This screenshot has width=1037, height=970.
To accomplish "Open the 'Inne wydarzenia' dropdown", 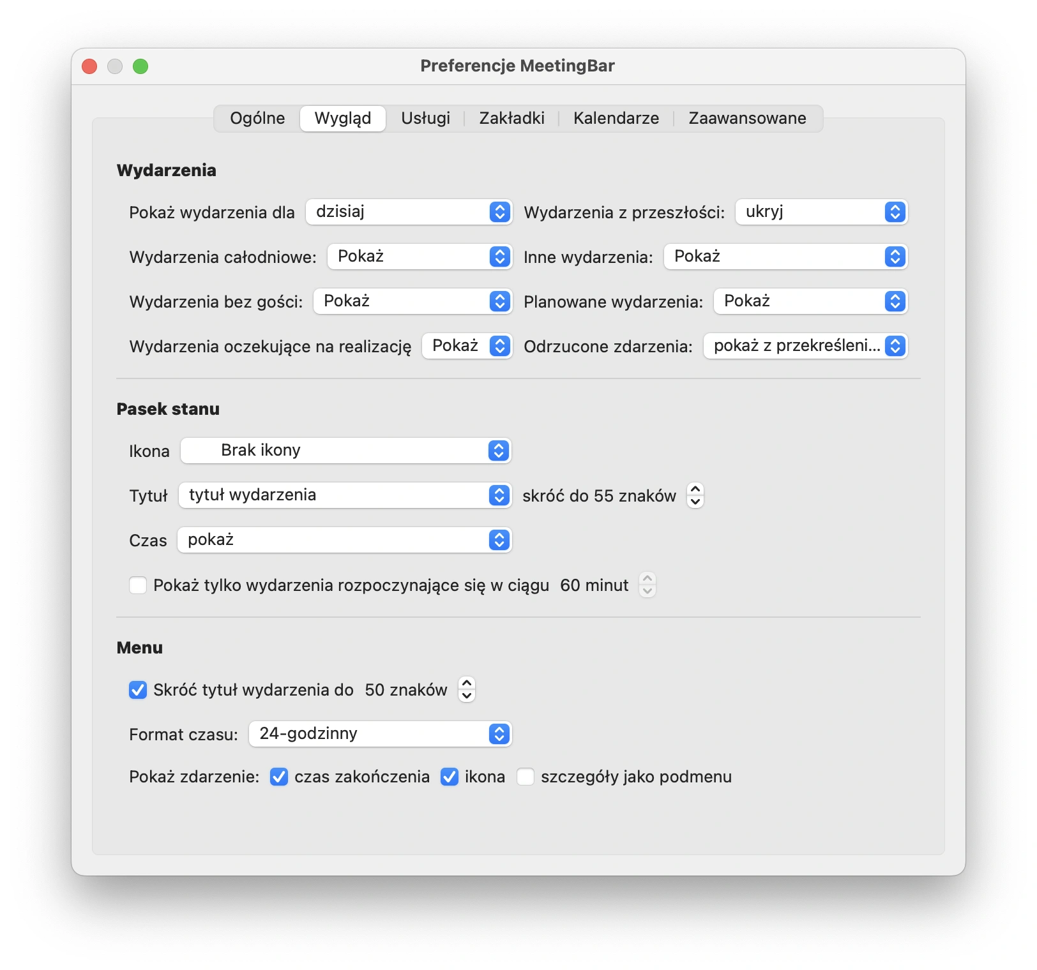I will point(785,257).
